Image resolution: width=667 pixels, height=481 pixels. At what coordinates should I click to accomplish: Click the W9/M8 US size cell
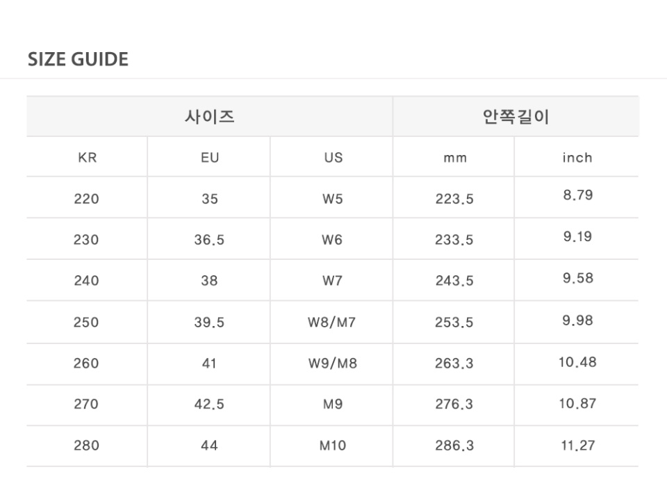(332, 363)
